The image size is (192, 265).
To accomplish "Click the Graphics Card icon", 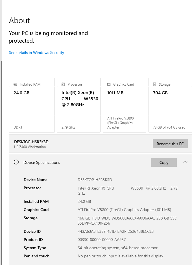I will pyautogui.click(x=109, y=84).
